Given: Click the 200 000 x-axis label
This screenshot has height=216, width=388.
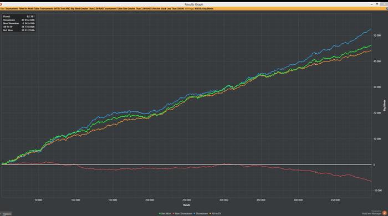Looking at the screenshot, I should click(x=150, y=200).
